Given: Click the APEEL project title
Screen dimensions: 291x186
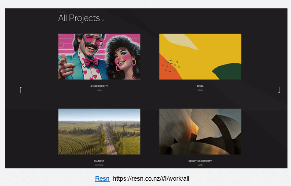Looking at the screenshot, I should pyautogui.click(x=200, y=86).
